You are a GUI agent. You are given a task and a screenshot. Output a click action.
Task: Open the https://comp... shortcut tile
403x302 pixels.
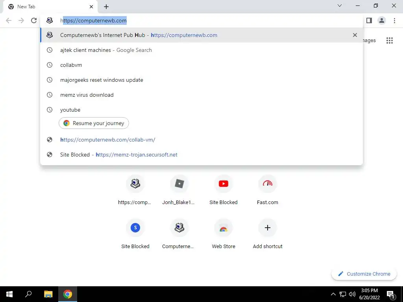click(135, 191)
